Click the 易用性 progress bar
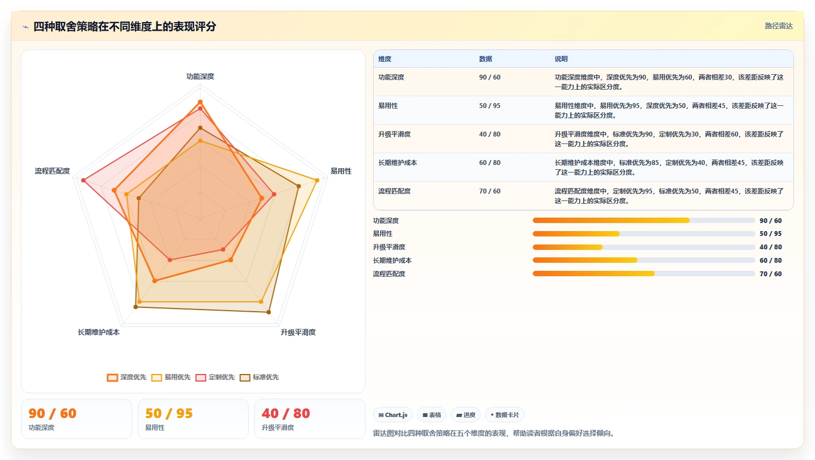The width and height of the screenshot is (815, 460). (x=644, y=234)
